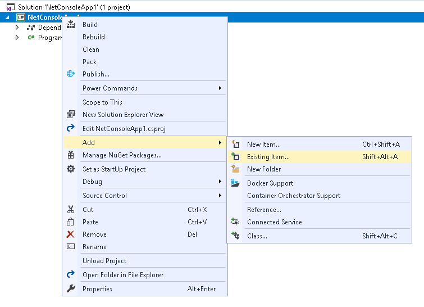
Task: Click the Build icon in context menu
Action: point(71,24)
